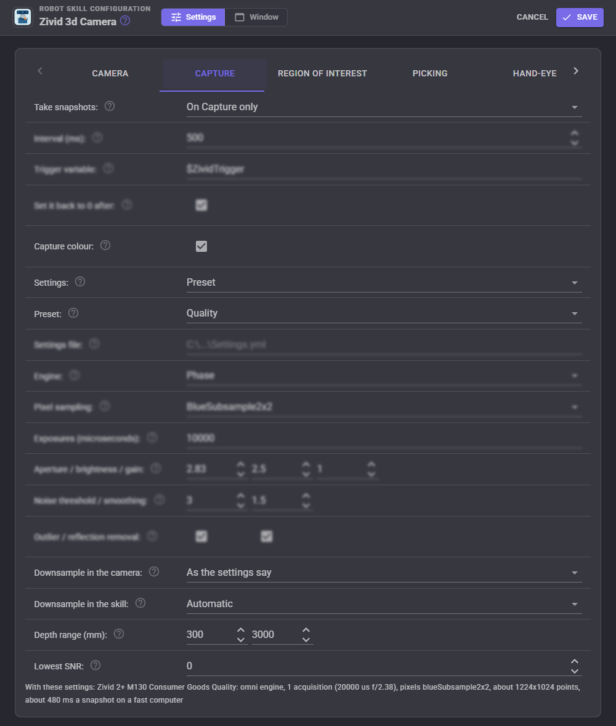This screenshot has height=726, width=616.
Task: Open help icon for Settings file
Action: 94,344
